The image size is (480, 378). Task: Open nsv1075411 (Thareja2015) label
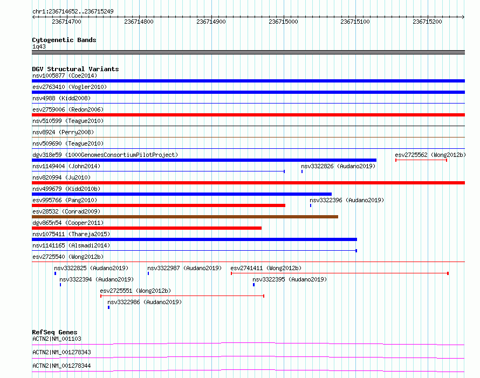(x=71, y=234)
